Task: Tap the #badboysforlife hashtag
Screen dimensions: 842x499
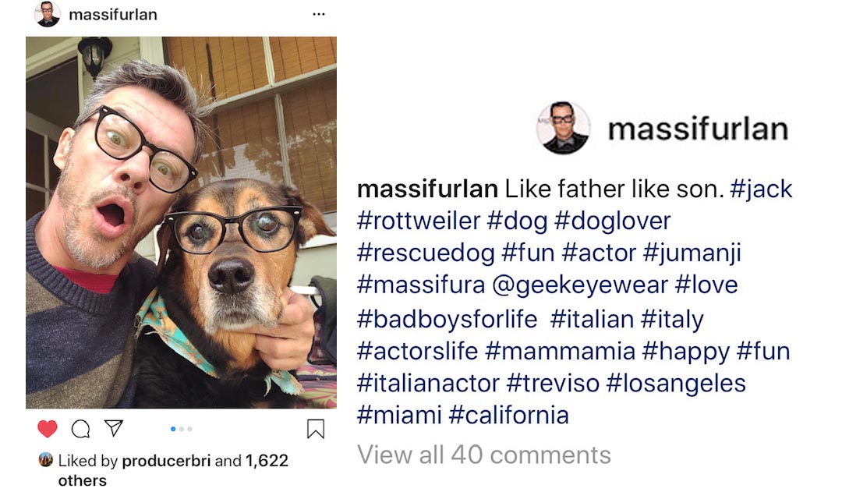Action: pos(448,318)
